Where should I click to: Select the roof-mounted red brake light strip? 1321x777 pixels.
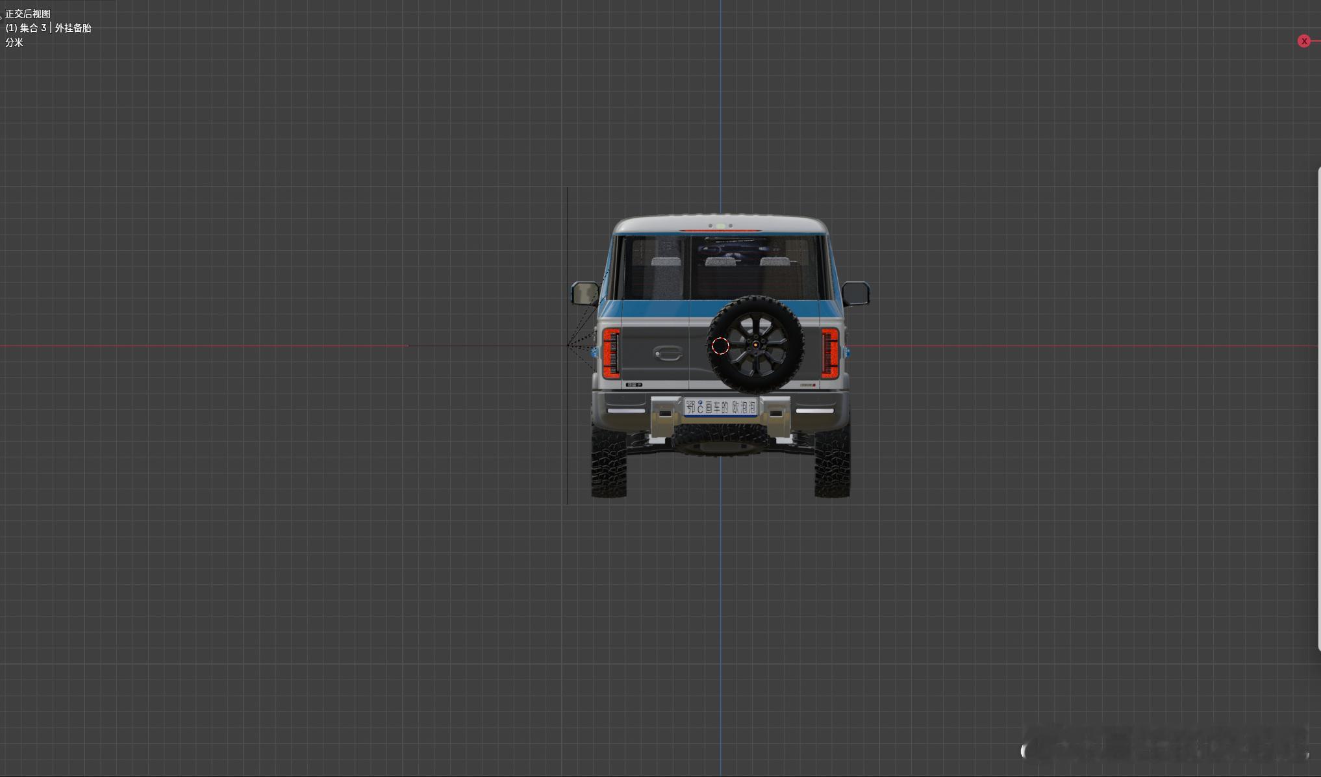pyautogui.click(x=720, y=231)
